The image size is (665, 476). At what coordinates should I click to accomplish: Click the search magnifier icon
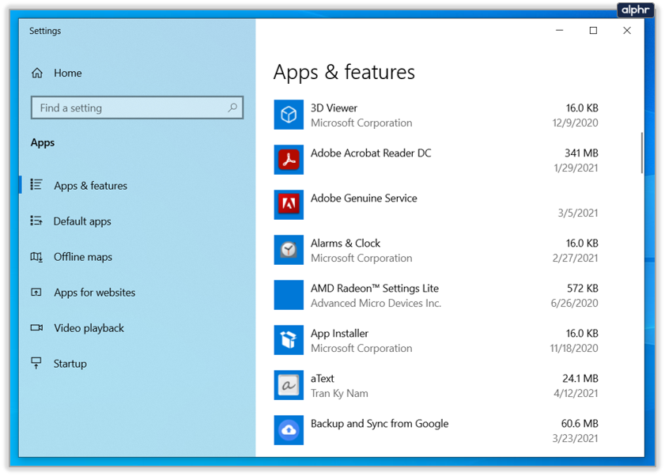click(232, 108)
